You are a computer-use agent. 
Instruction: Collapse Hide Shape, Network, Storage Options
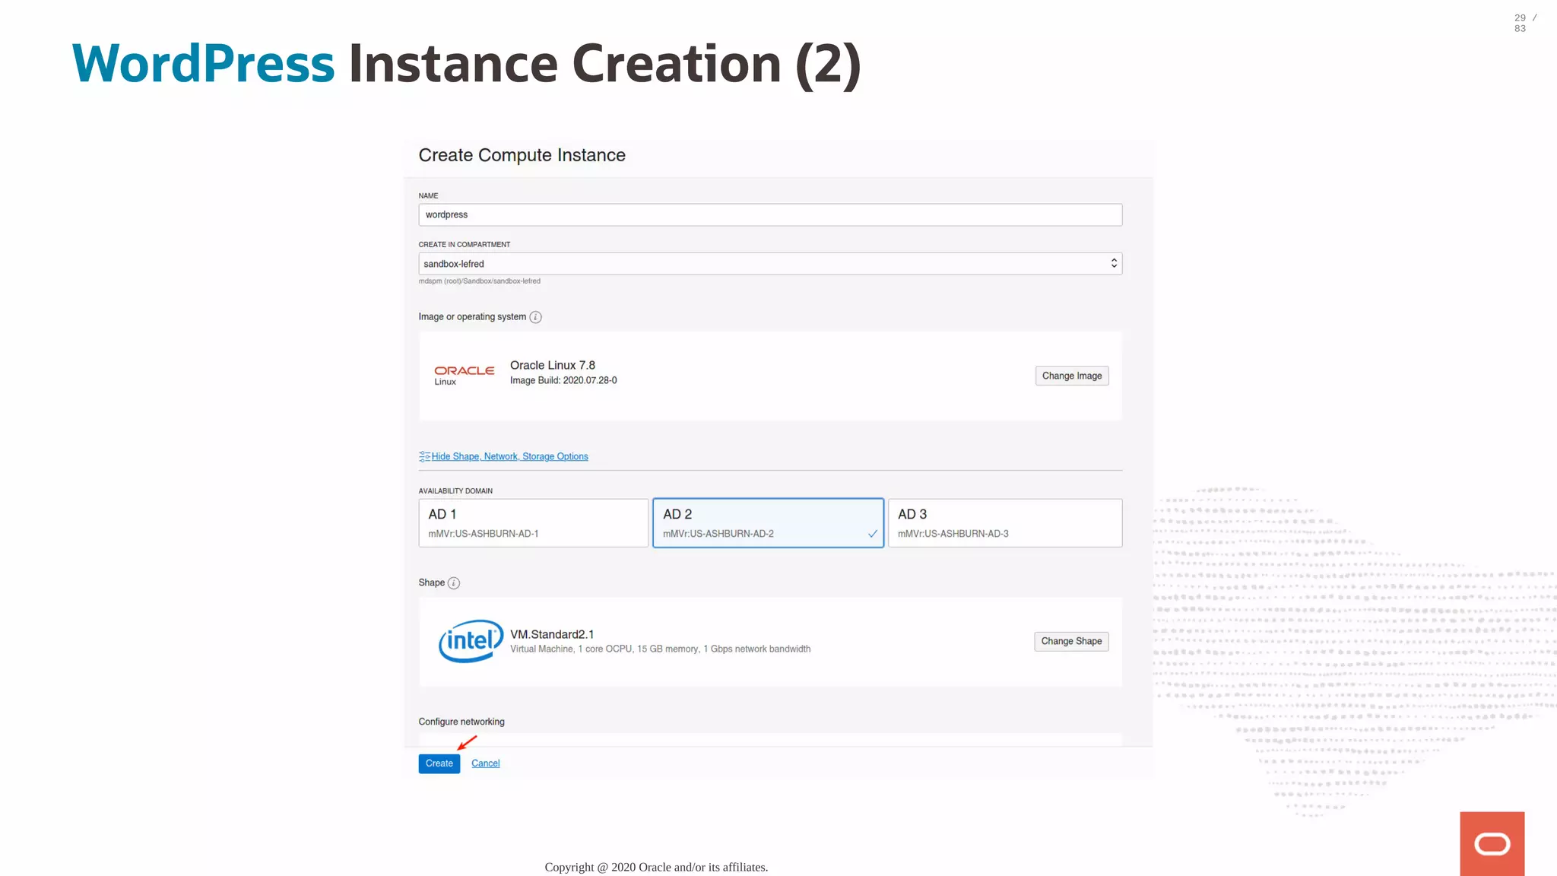click(x=509, y=456)
